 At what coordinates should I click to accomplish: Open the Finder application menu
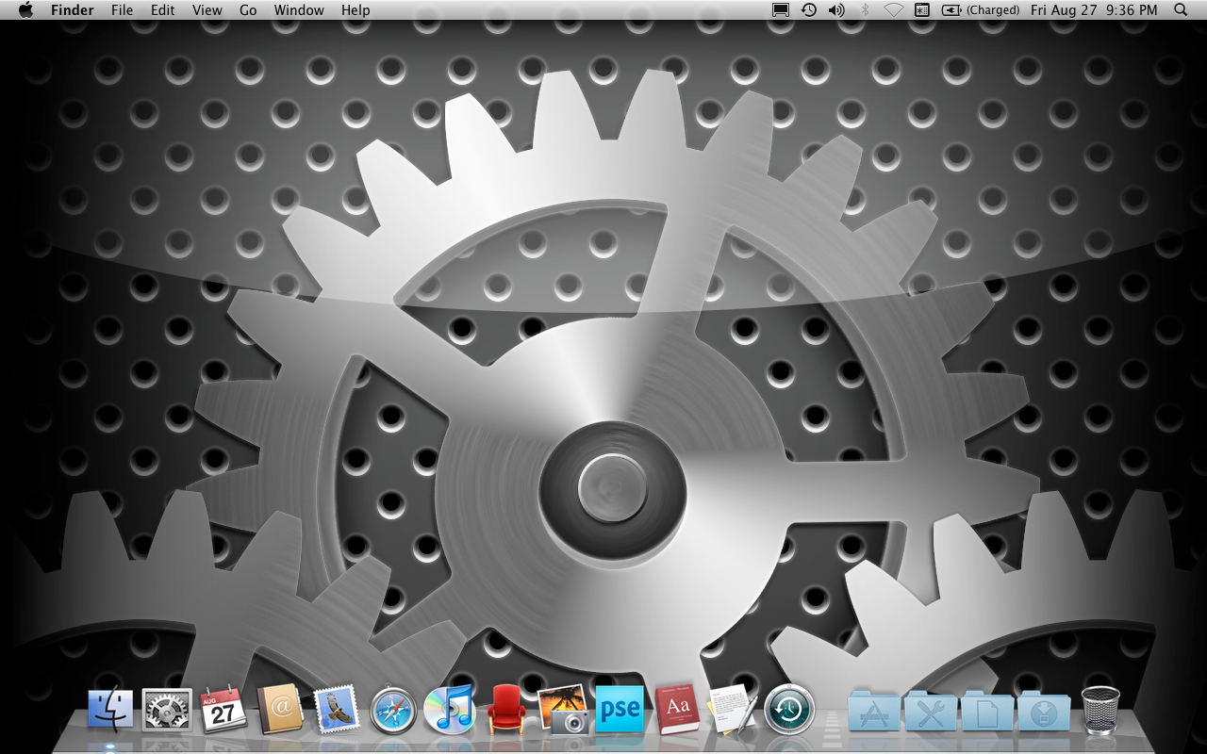tap(73, 10)
